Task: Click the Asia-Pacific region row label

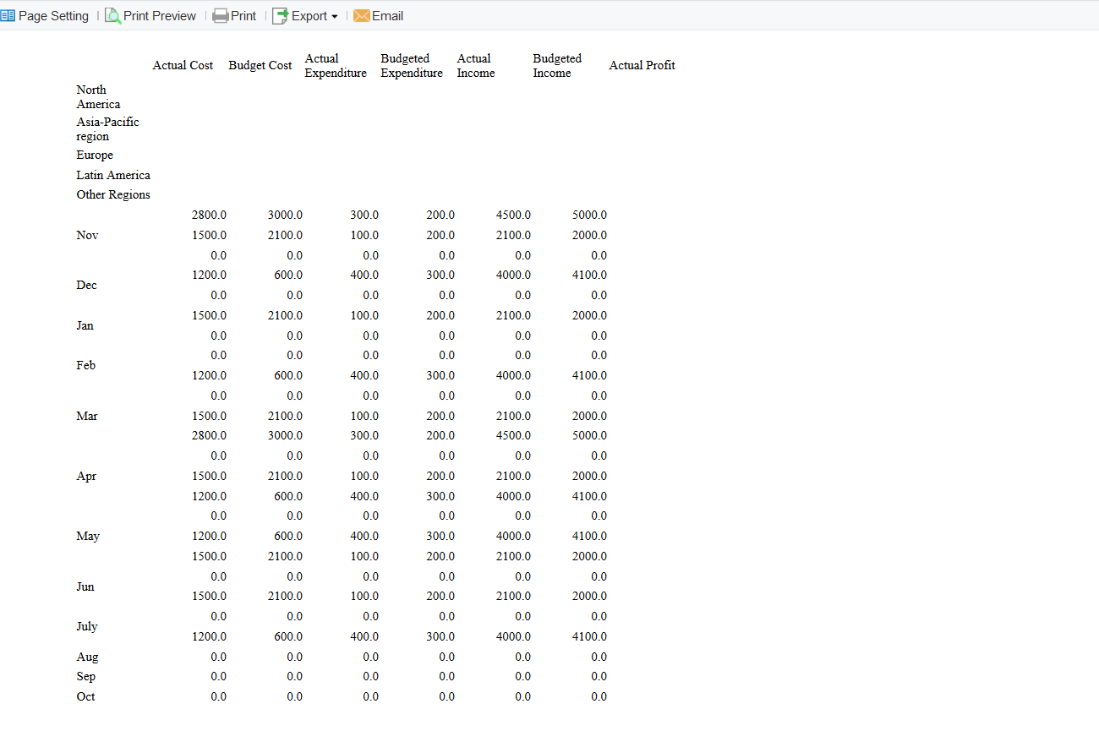Action: click(x=107, y=128)
